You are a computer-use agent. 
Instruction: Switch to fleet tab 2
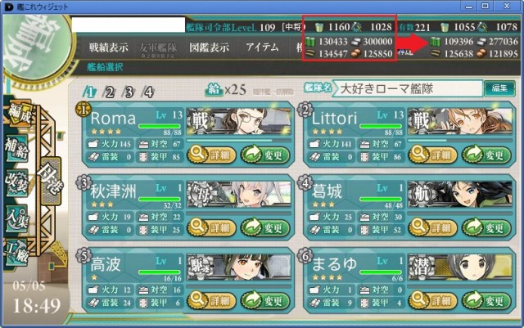pyautogui.click(x=109, y=92)
